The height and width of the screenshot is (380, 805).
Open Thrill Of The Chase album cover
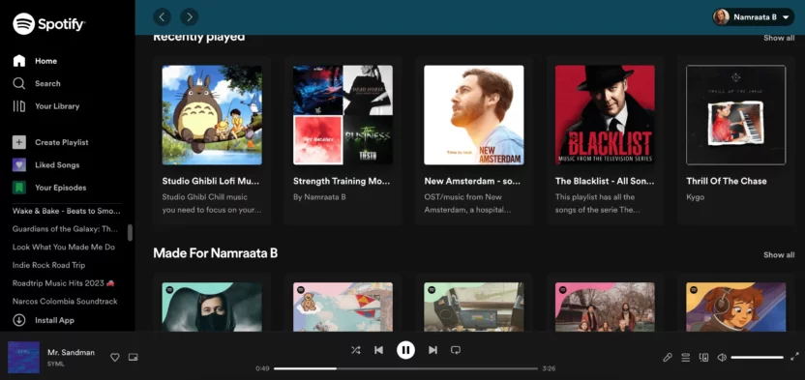click(x=735, y=115)
